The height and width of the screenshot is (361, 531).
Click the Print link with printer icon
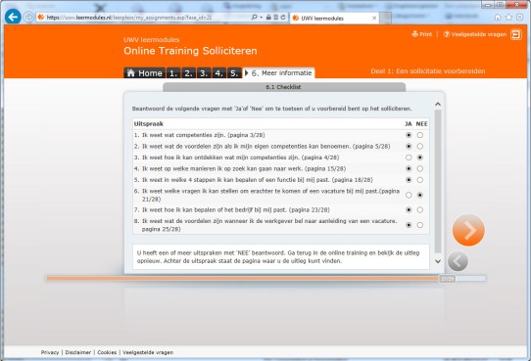pos(422,34)
